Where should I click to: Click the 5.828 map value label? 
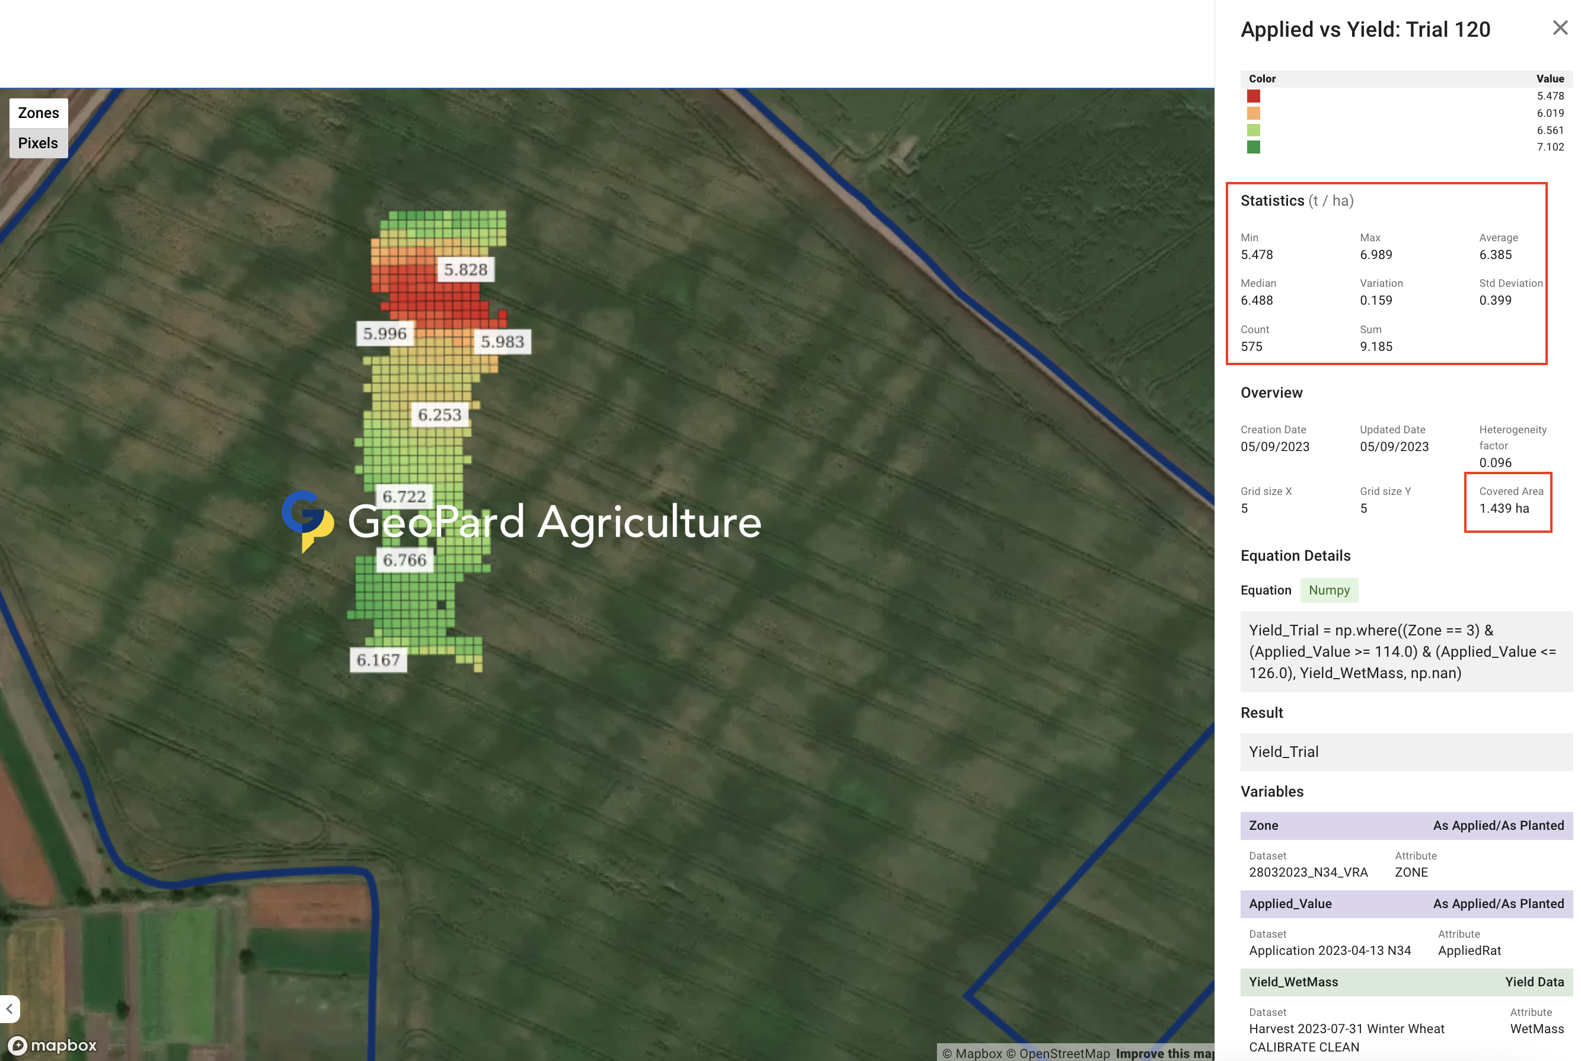pyautogui.click(x=466, y=269)
